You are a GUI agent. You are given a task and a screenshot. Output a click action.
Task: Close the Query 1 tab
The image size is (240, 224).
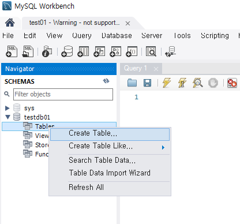(156, 69)
